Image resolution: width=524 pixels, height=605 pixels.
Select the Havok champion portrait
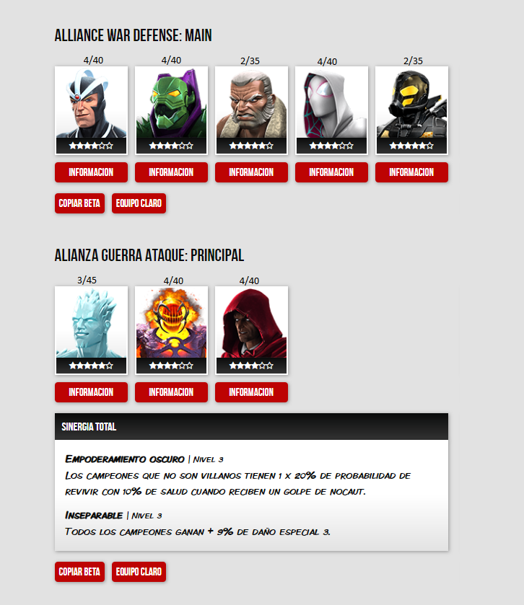(x=91, y=110)
